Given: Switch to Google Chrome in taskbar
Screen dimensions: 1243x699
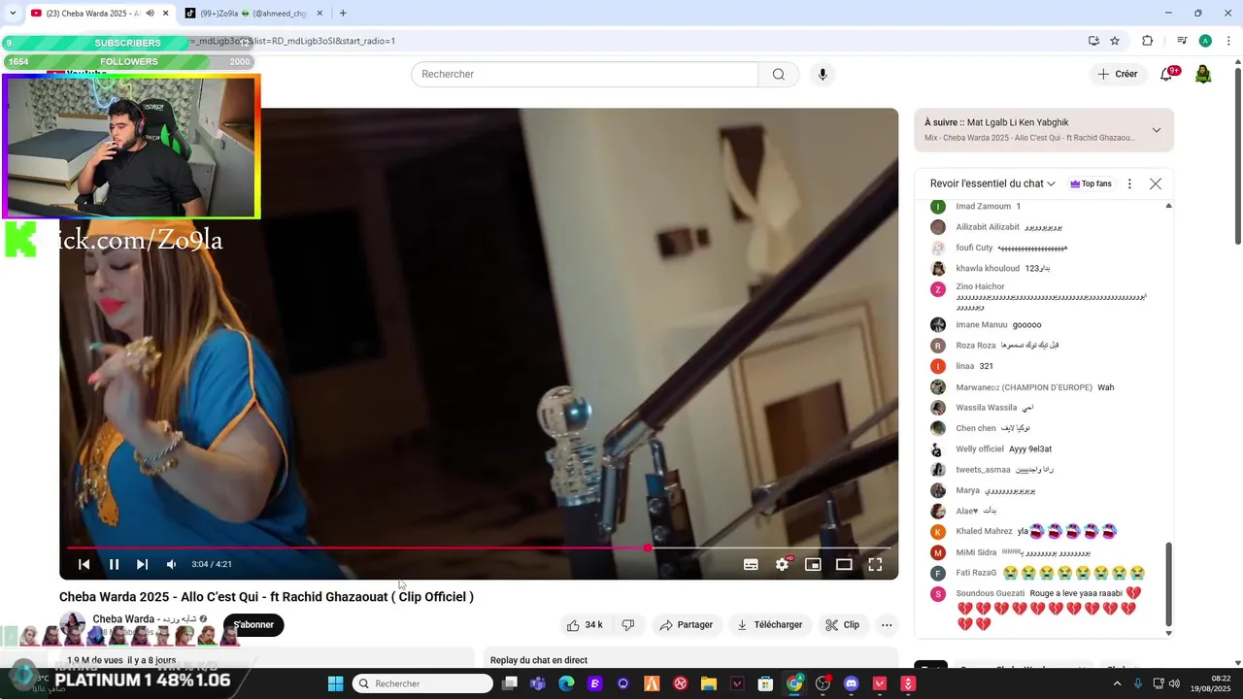Looking at the screenshot, I should point(794,683).
